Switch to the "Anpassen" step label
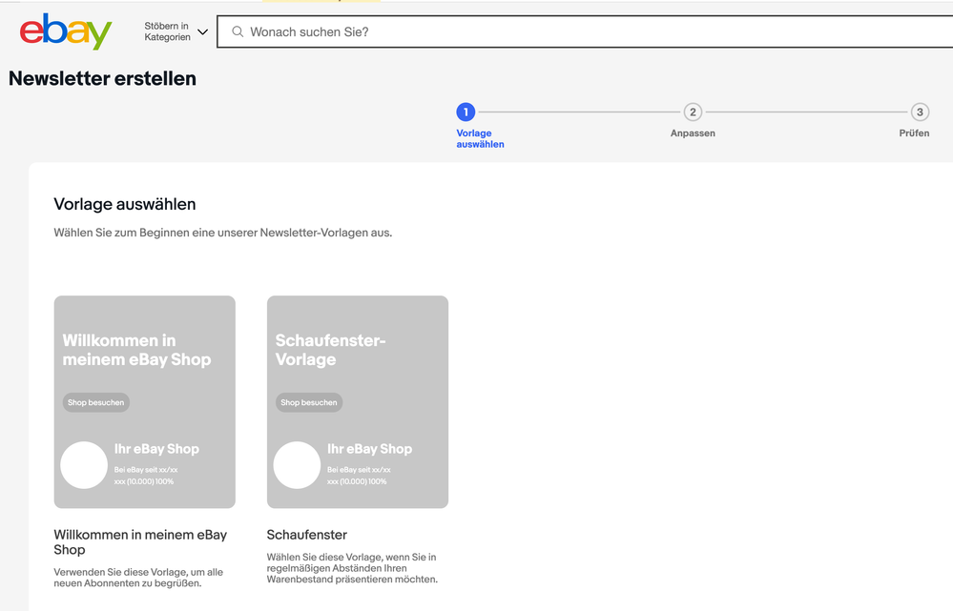This screenshot has height=611, width=953. 693,133
